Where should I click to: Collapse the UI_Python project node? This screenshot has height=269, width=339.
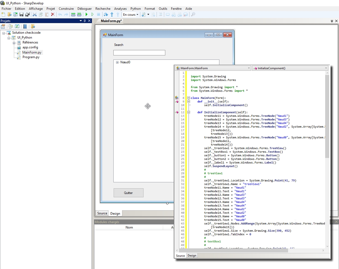click(x=9, y=38)
